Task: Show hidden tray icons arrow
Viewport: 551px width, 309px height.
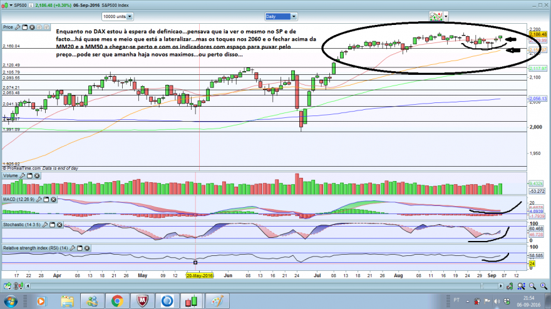Action: pyautogui.click(x=468, y=302)
